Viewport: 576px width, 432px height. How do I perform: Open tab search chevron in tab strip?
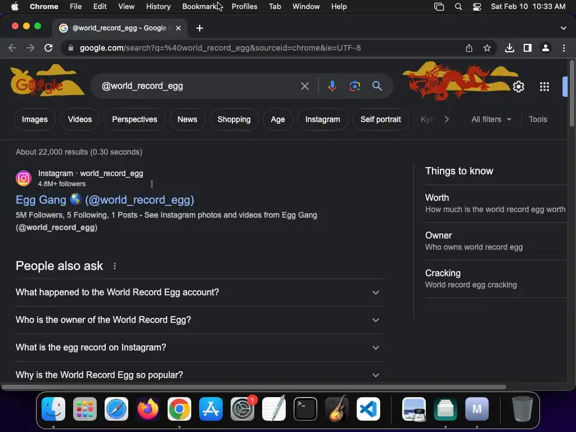pos(564,28)
